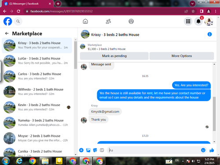The image size is (220, 165).
Task: Open Krissy 3 beds 2 baths conversation
Action: click(37, 45)
